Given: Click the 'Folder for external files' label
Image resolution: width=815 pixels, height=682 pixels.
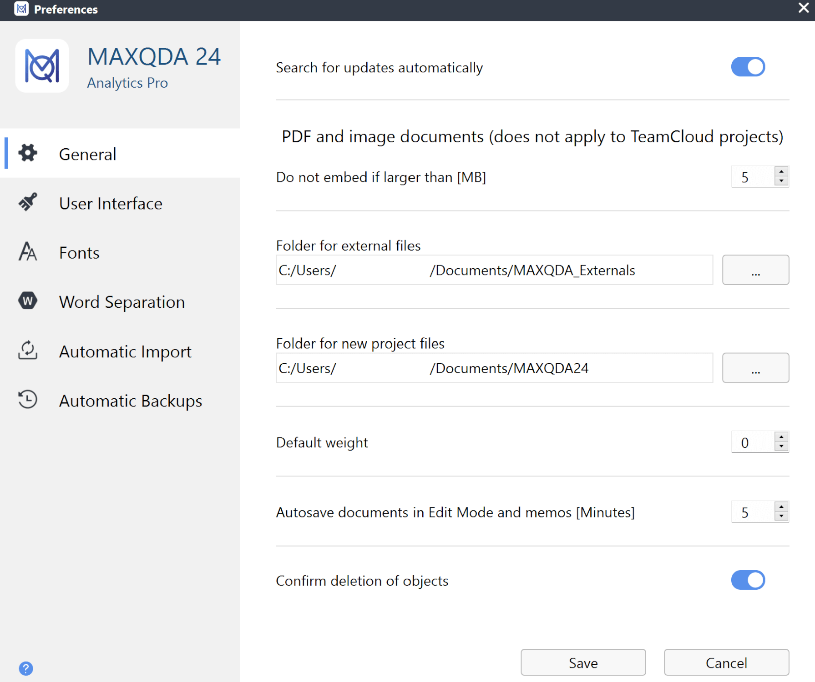Looking at the screenshot, I should [348, 246].
